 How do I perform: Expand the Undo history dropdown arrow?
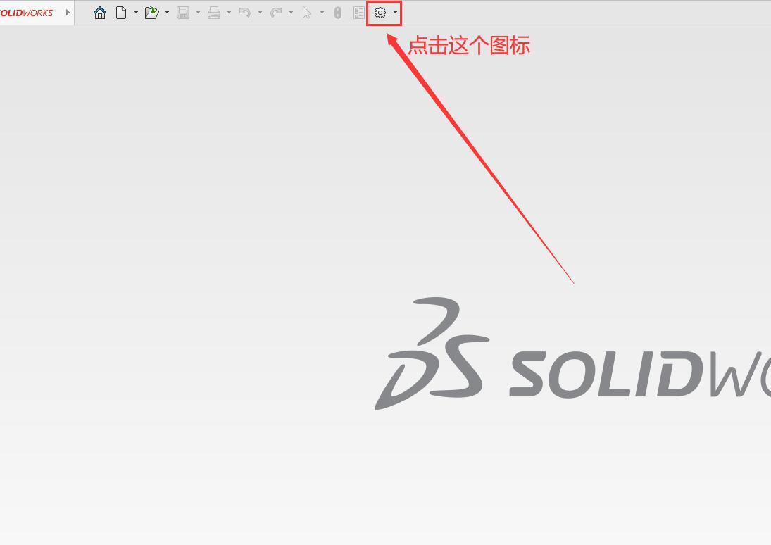point(260,13)
